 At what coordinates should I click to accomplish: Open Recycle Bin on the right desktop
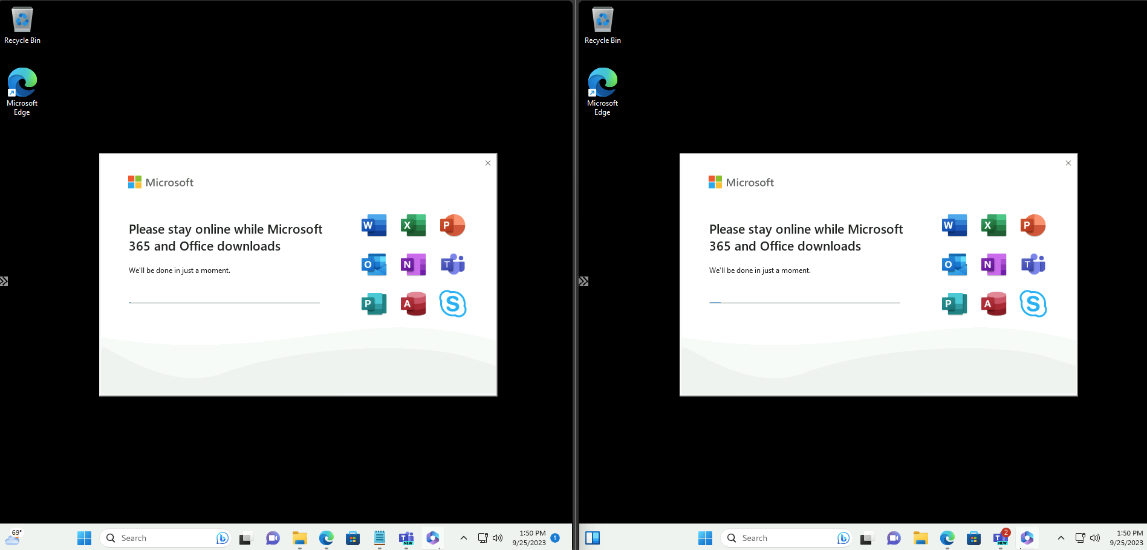coord(603,25)
